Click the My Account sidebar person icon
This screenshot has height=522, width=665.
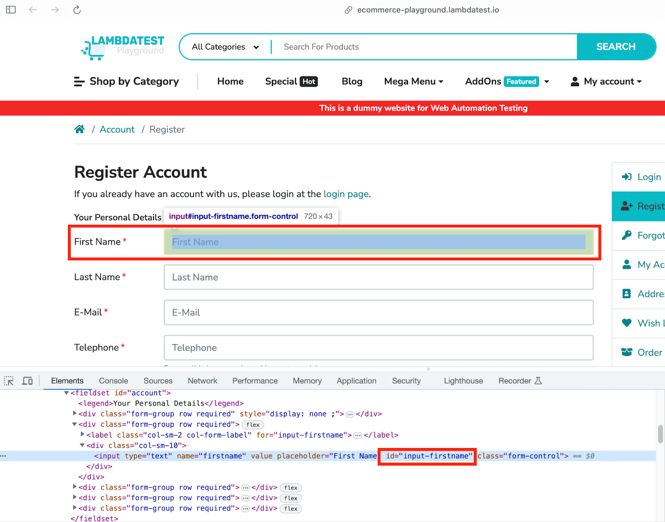(x=627, y=264)
